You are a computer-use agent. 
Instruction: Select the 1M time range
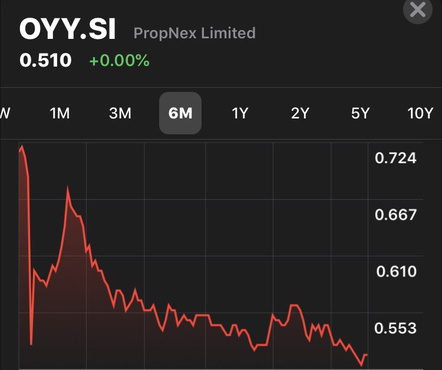(x=60, y=113)
